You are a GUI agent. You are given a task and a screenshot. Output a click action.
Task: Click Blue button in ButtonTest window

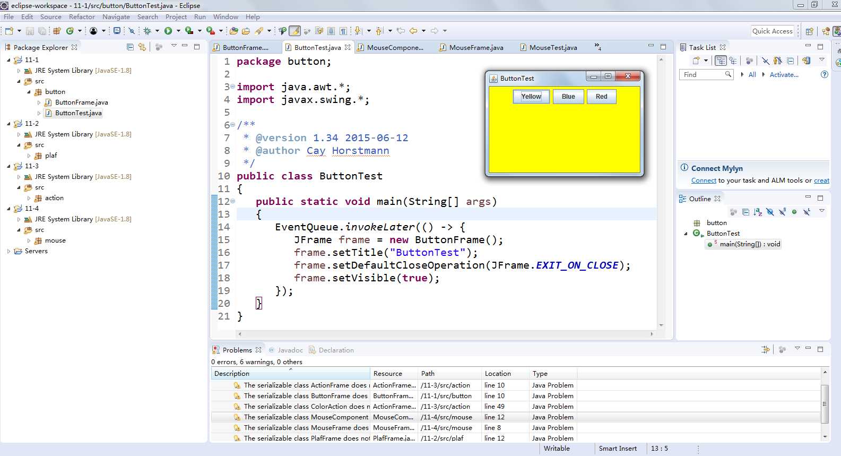coord(568,97)
